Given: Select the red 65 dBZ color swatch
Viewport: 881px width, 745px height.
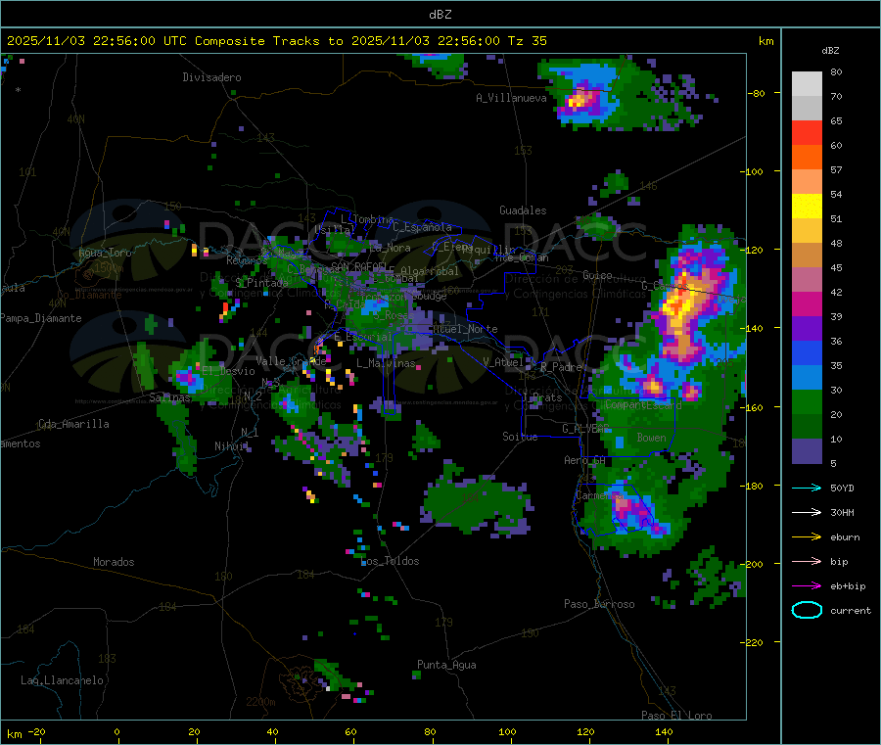Looking at the screenshot, I should tap(807, 132).
